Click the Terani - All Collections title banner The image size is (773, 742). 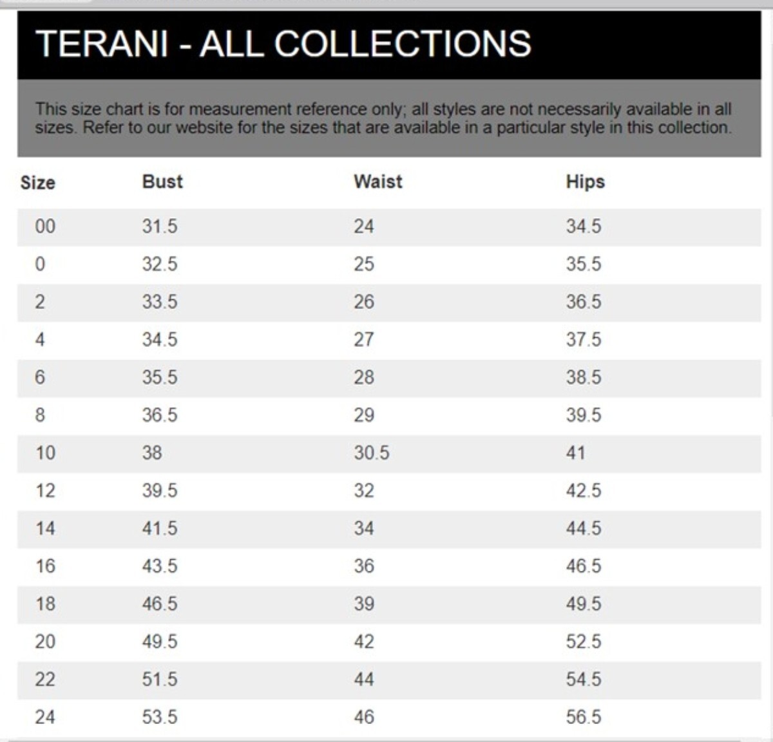[x=284, y=44]
